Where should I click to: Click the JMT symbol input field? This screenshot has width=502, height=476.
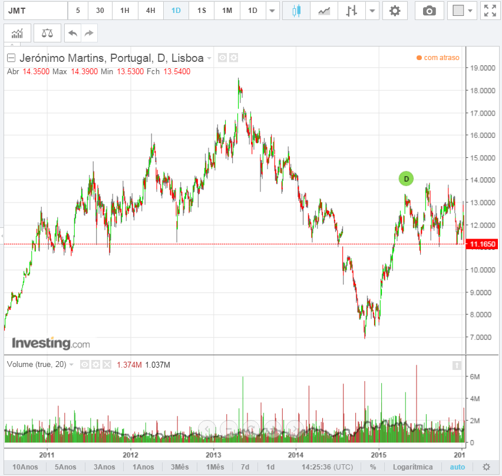pos(35,11)
